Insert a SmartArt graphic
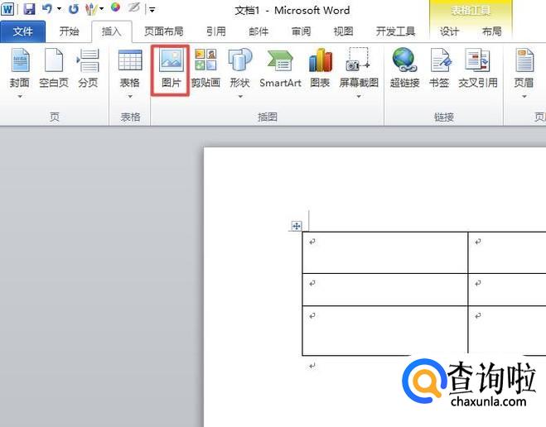The width and height of the screenshot is (546, 427). coord(280,68)
